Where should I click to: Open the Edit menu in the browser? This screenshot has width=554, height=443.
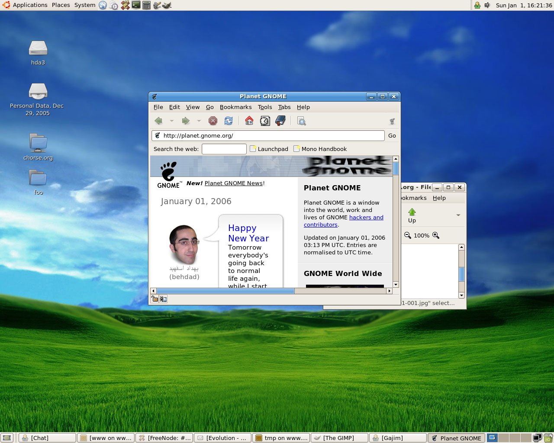point(174,107)
